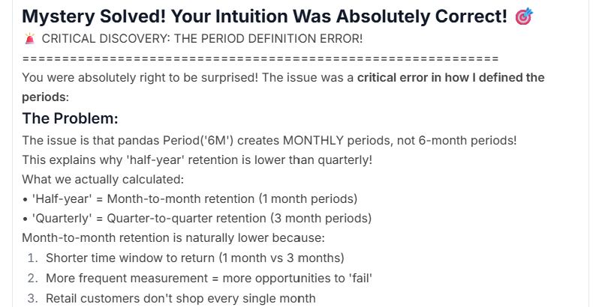Click 'This explains why half-year retention' line
Viewport: 596px width, 307px height.
197,160
